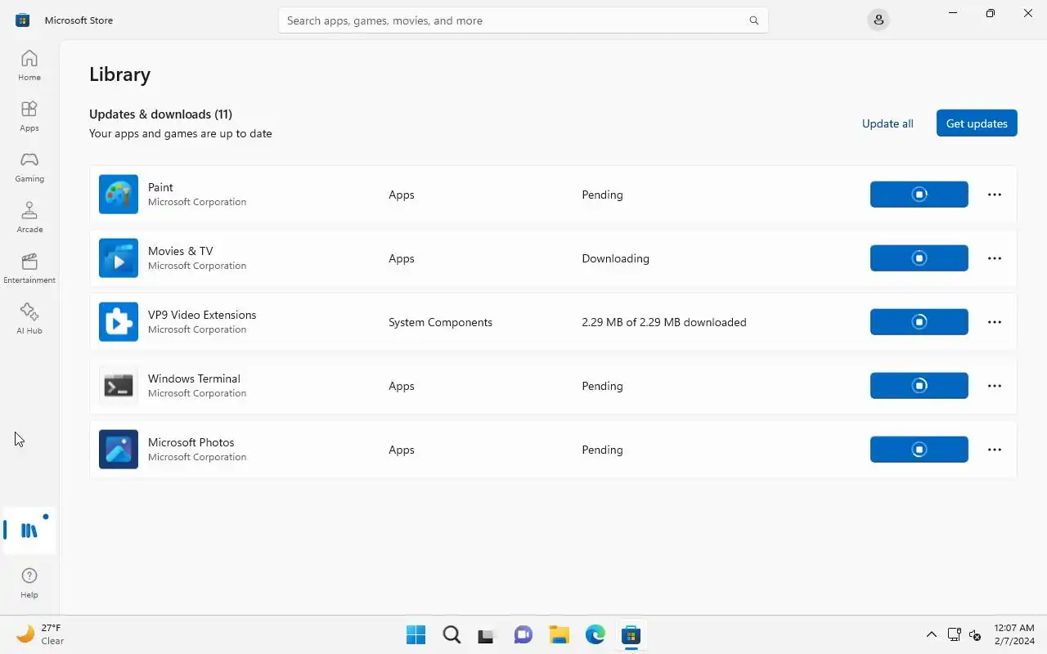Open the network tray icon
The image size is (1047, 654).
(x=954, y=634)
